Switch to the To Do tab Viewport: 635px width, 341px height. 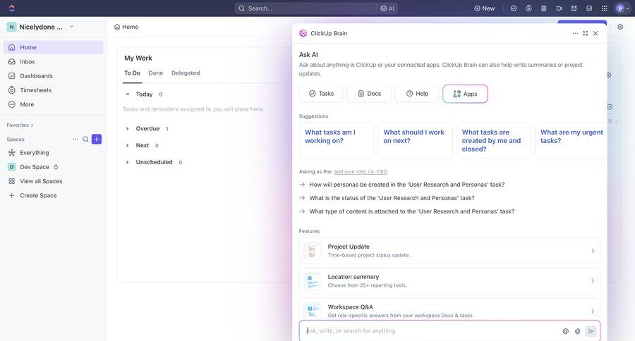point(132,73)
